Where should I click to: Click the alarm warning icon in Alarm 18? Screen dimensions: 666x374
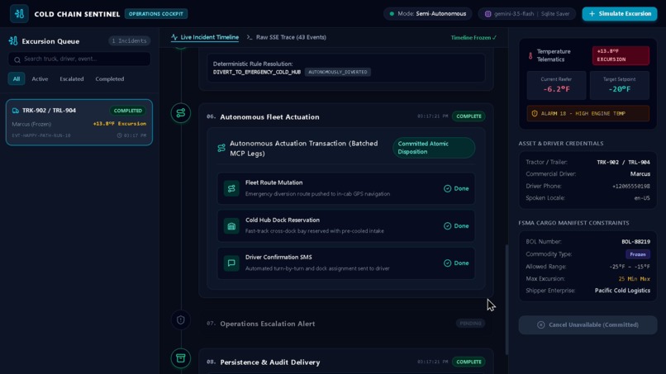coord(535,114)
